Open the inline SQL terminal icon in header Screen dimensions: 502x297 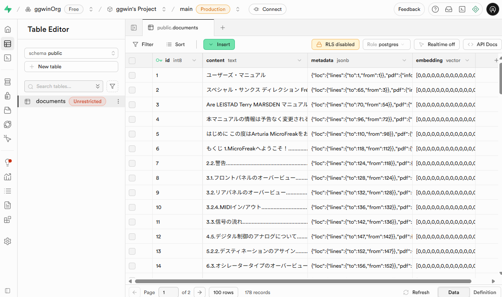click(462, 9)
